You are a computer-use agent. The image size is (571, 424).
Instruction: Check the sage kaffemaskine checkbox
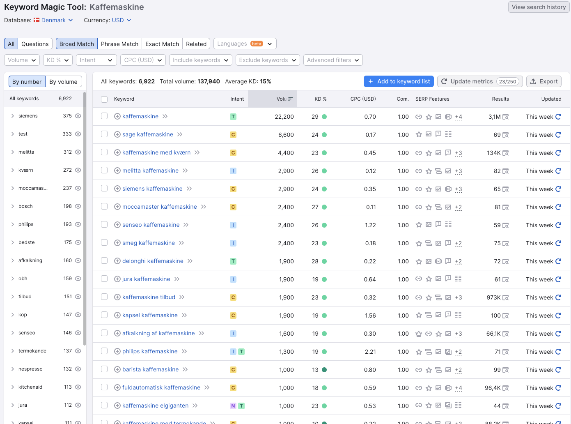click(x=104, y=134)
